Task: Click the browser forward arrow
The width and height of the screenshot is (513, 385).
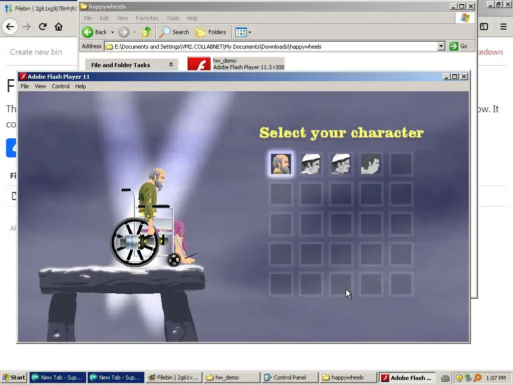Action: click(27, 27)
